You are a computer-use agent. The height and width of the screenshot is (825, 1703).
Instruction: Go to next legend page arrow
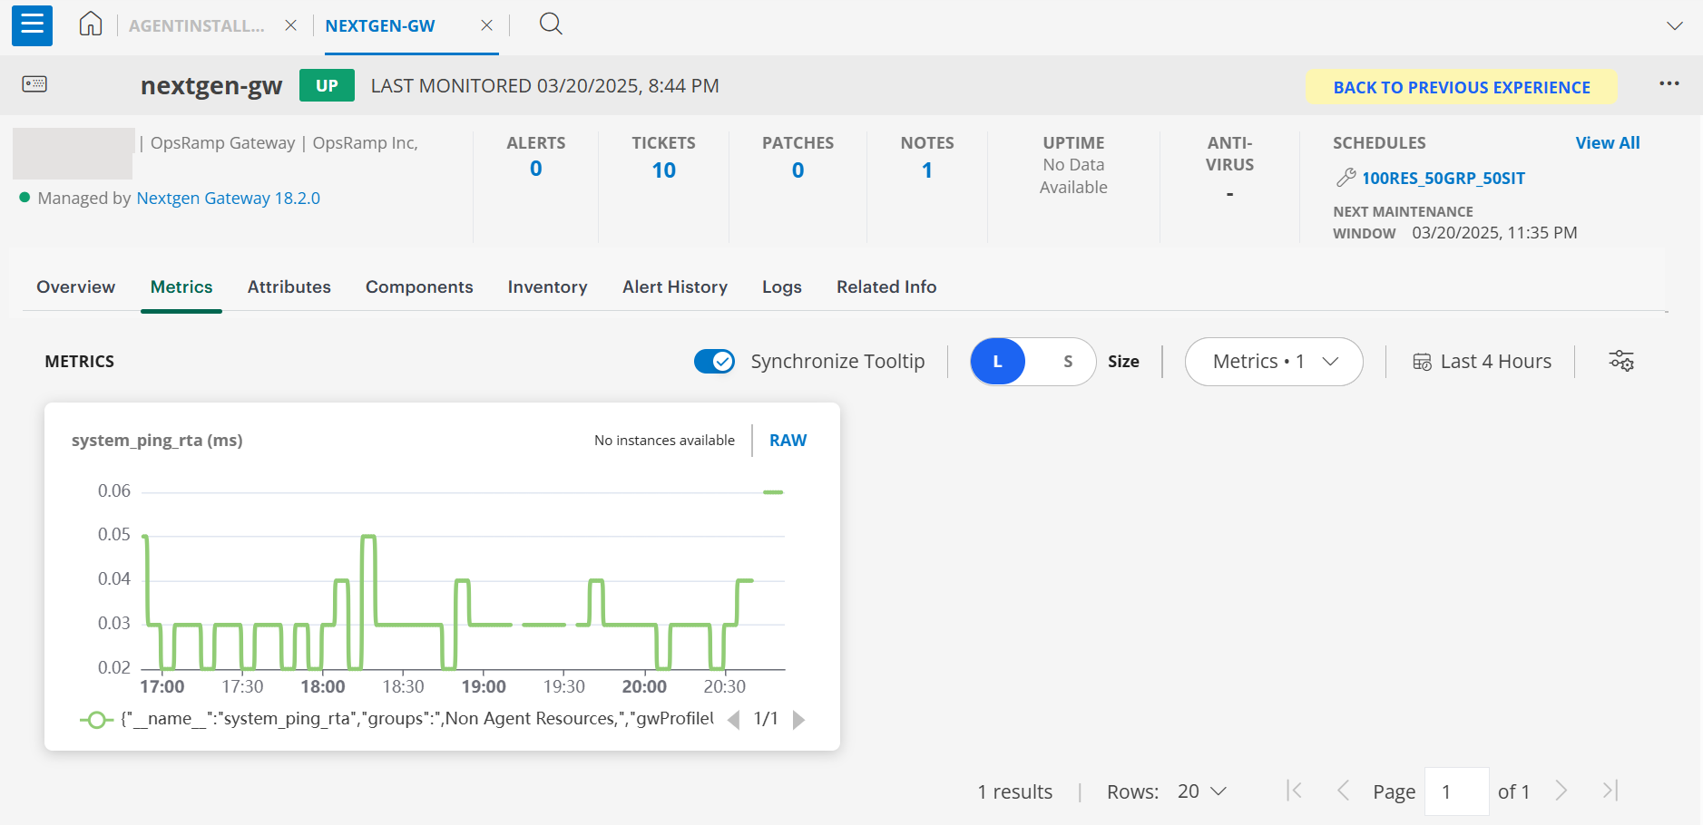pyautogui.click(x=798, y=720)
